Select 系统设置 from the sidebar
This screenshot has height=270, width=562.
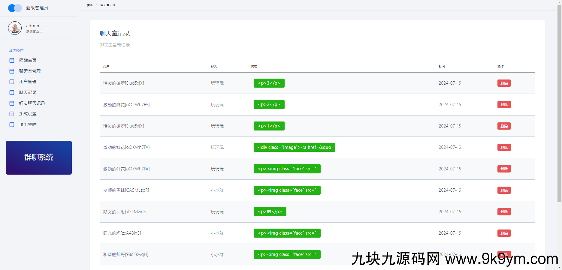pyautogui.click(x=28, y=114)
